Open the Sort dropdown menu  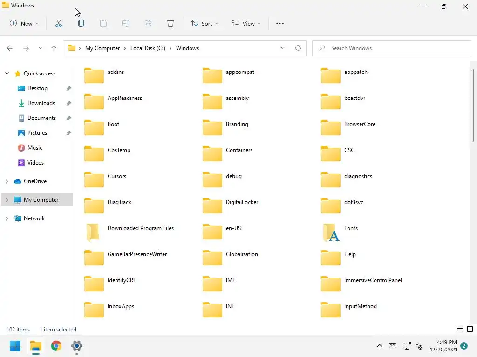[x=204, y=23]
